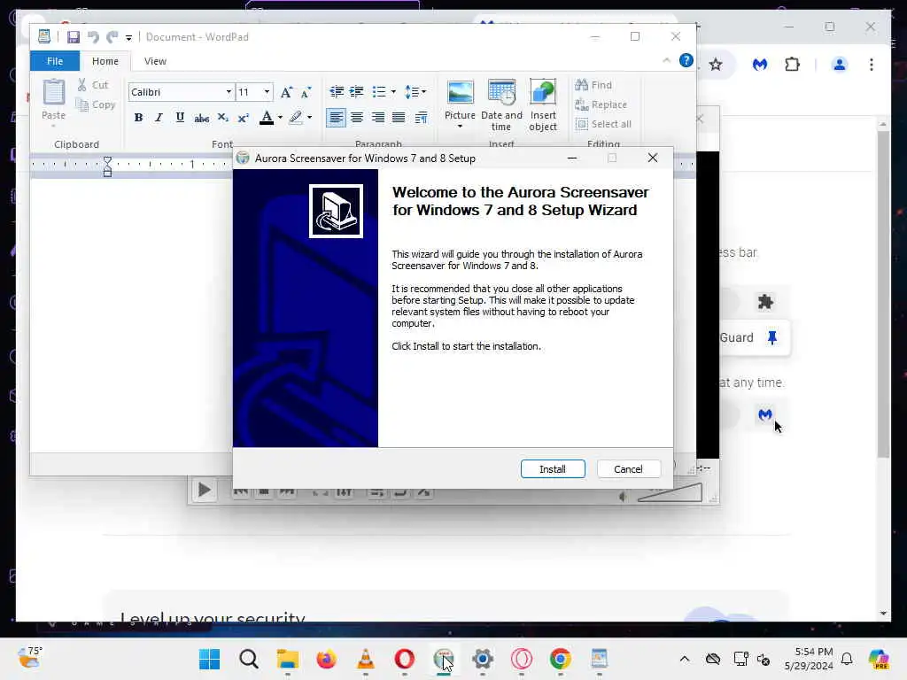The image size is (907, 680).
Task: Click Decrease indent icon
Action: tap(336, 92)
